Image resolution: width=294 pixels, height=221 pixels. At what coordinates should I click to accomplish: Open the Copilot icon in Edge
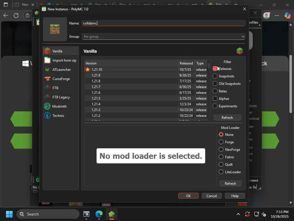pyautogui.click(x=287, y=16)
